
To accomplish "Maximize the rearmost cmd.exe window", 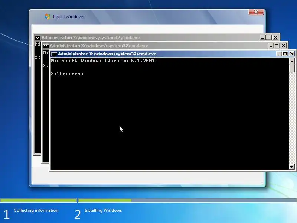I will tap(268, 38).
